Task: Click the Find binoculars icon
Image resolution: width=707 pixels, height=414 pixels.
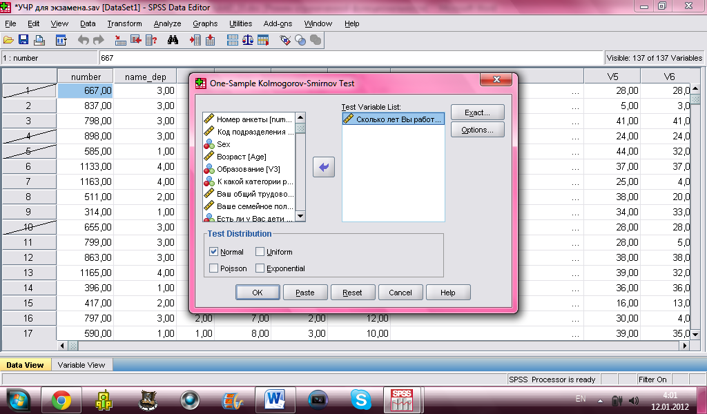Action: [173, 41]
